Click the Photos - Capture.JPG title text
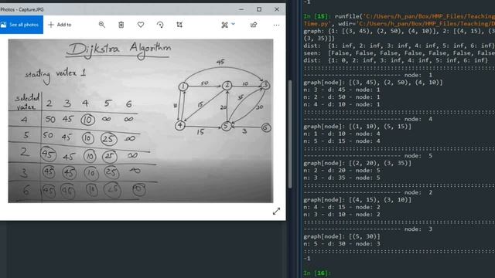Viewport: 495px width, 278px height. click(x=22, y=9)
